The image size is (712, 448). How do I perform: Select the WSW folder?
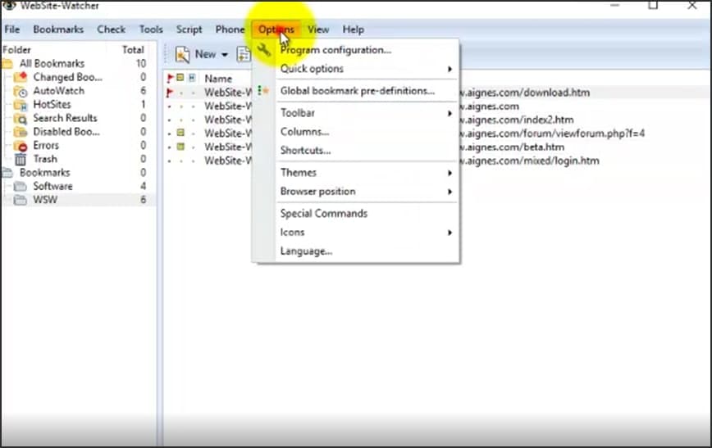click(x=45, y=200)
